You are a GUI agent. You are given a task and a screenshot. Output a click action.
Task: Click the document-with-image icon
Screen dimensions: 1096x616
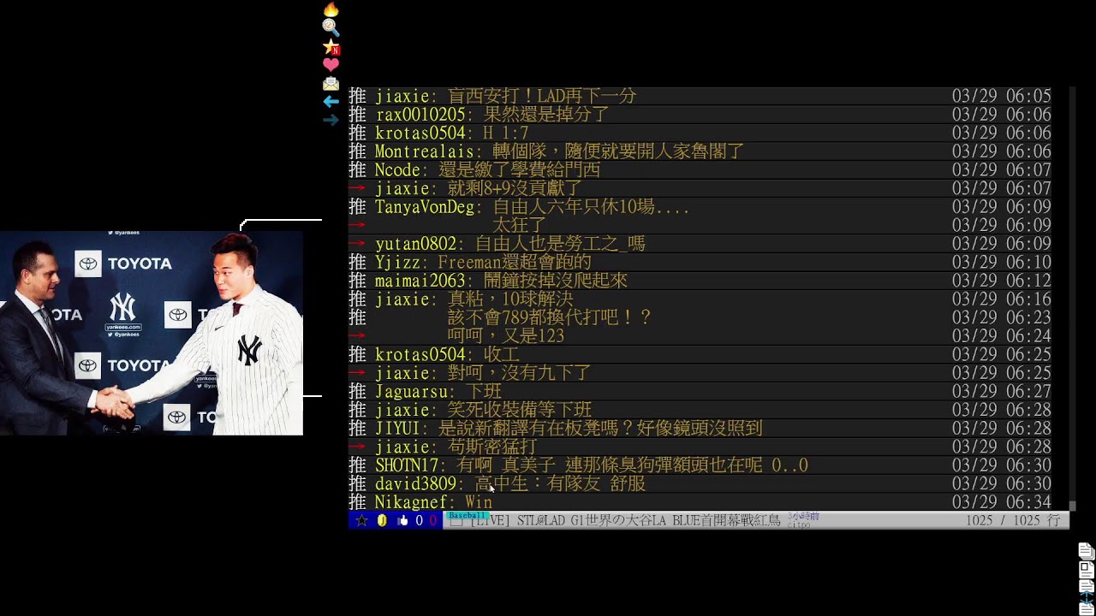1087,568
